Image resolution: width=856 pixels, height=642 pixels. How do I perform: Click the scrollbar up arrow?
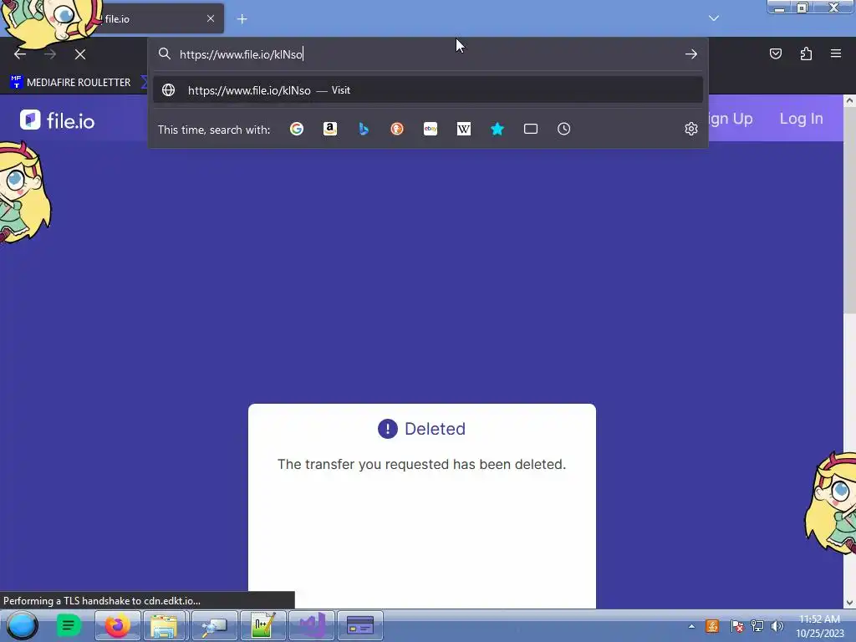pyautogui.click(x=849, y=100)
